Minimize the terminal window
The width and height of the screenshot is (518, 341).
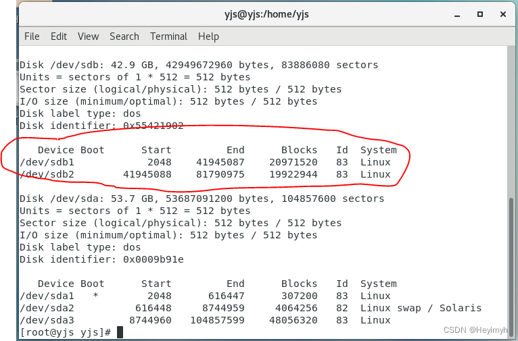pyautogui.click(x=457, y=15)
